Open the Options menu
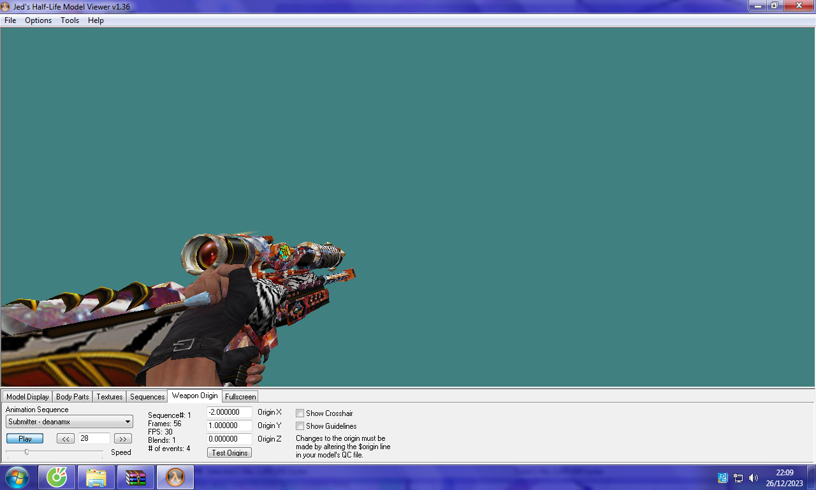This screenshot has height=490, width=816. (x=38, y=20)
